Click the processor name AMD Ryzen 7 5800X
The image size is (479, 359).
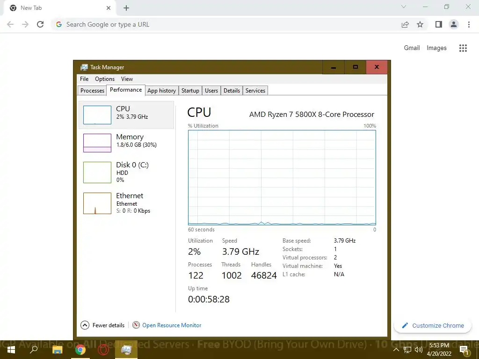312,114
